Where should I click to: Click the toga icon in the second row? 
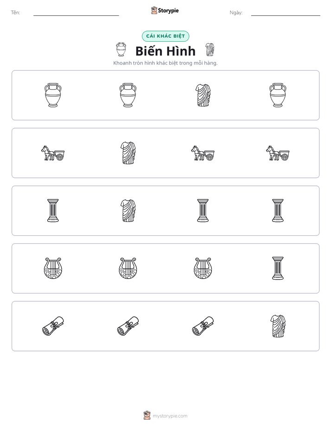click(x=128, y=153)
